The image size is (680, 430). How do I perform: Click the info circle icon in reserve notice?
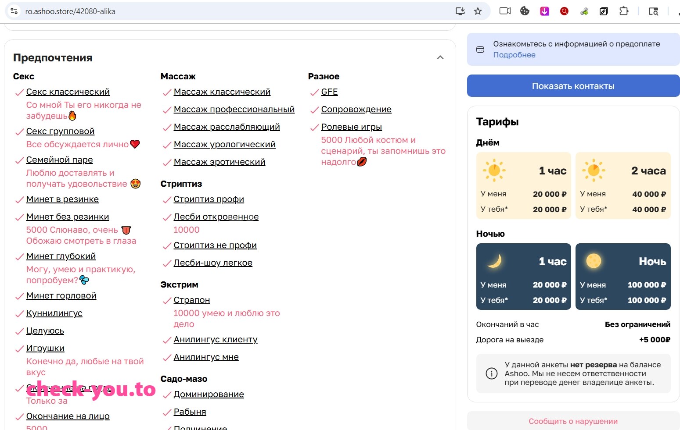coord(491,373)
